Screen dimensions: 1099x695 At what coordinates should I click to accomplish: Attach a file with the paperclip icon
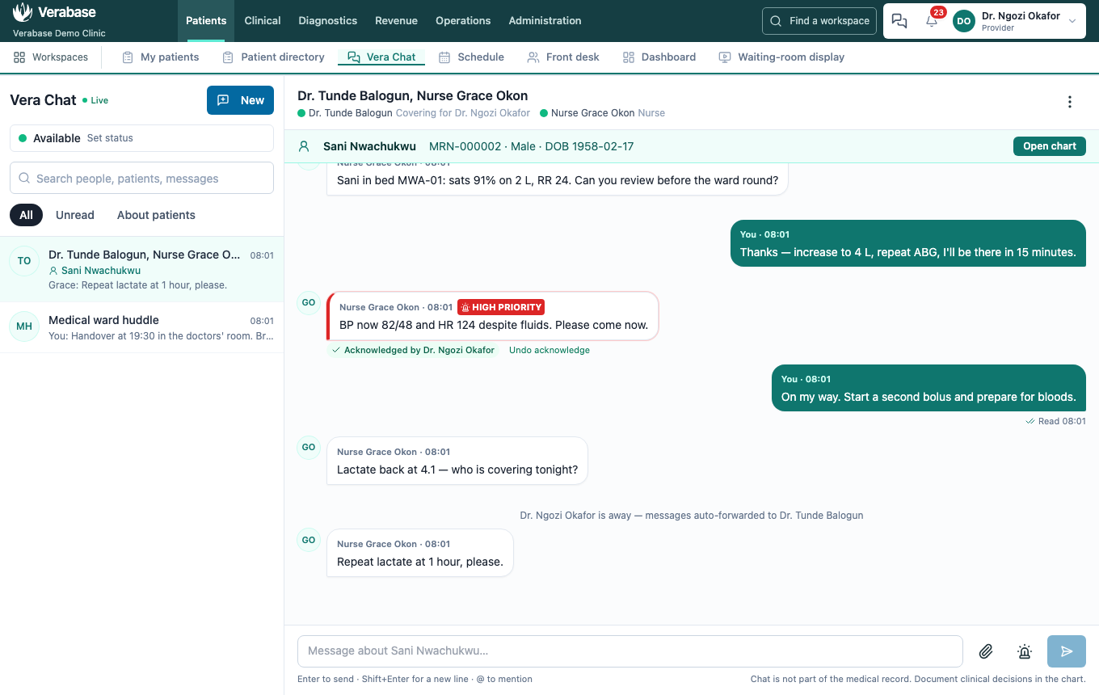pos(986,651)
